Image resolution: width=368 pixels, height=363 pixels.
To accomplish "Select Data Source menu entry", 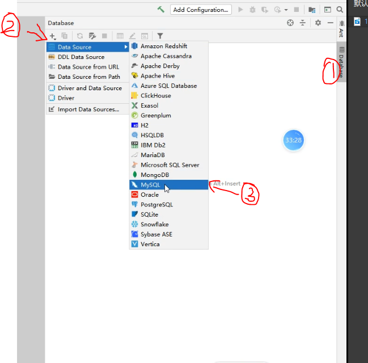I will click(x=88, y=47).
